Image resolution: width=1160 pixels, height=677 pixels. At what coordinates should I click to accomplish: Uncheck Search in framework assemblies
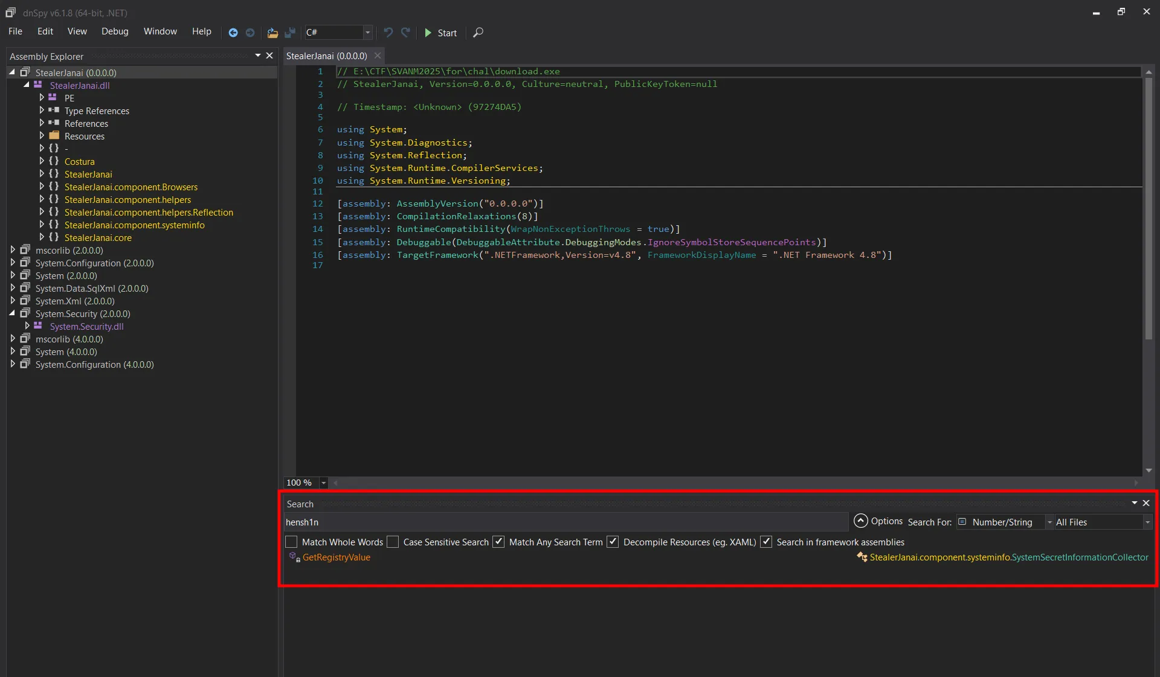click(766, 542)
